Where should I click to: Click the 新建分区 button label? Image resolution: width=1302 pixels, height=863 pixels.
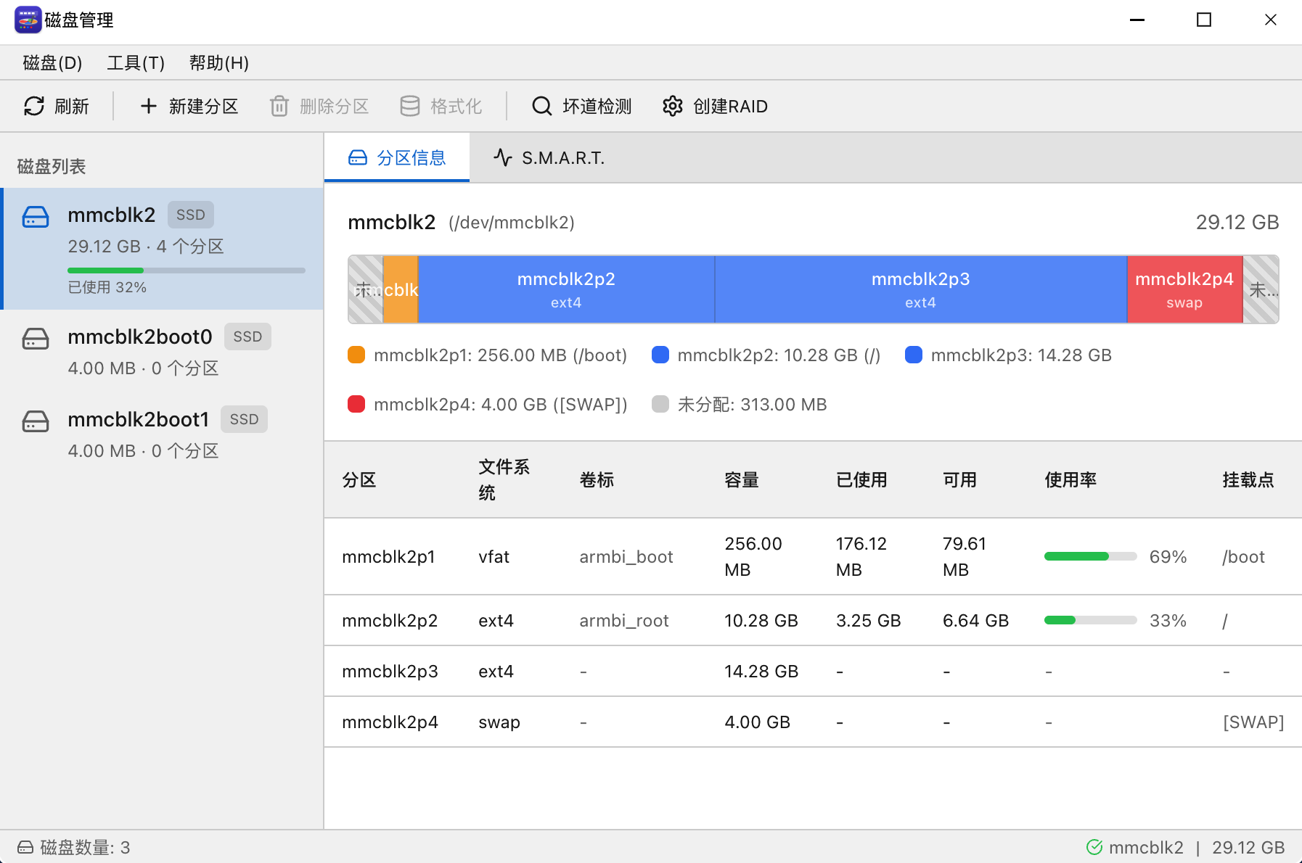pos(204,107)
